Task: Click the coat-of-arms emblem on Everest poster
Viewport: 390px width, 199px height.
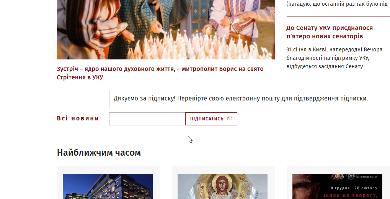Action: pos(338,176)
